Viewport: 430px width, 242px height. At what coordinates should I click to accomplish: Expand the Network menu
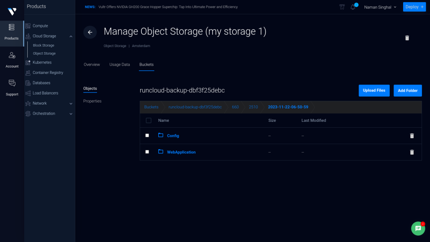click(71, 104)
